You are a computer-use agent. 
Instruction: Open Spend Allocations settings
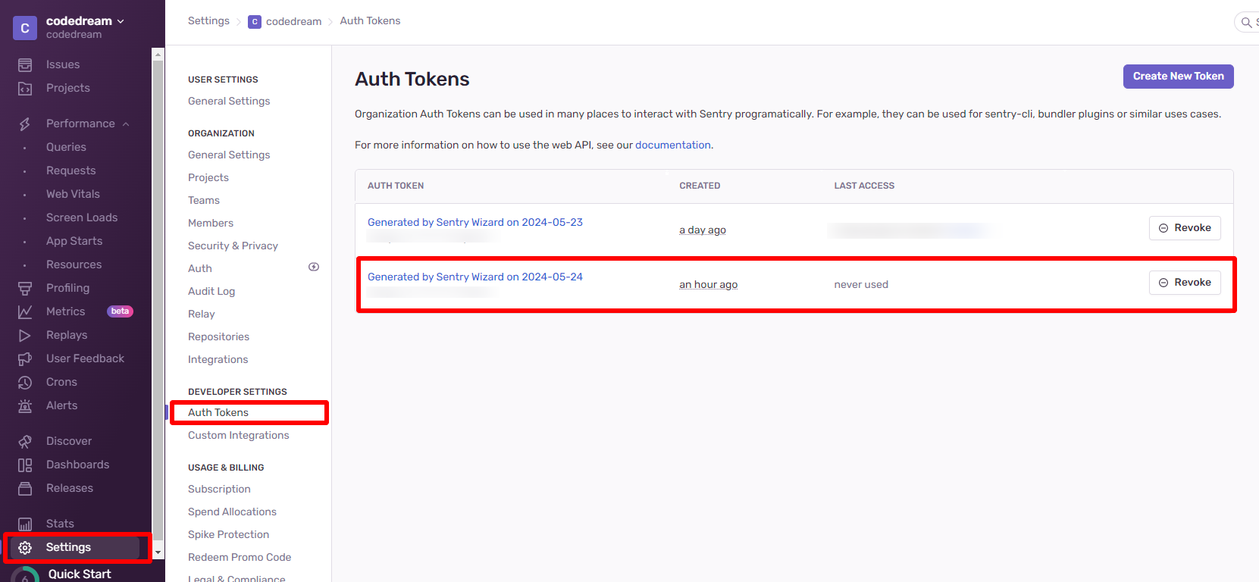point(232,512)
